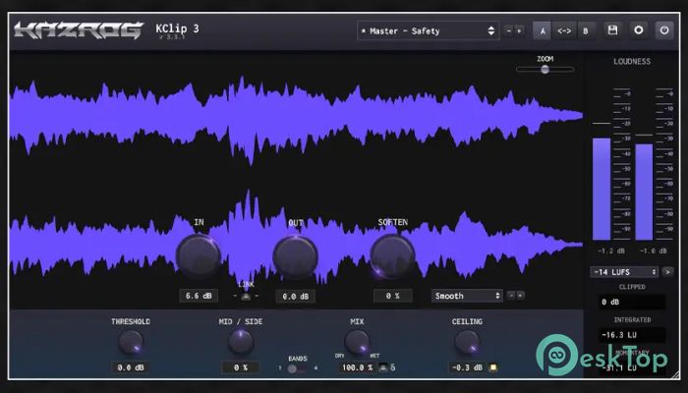Click the THRESHOLD 0.0 dB value field
The image size is (688, 393).
[x=131, y=367]
